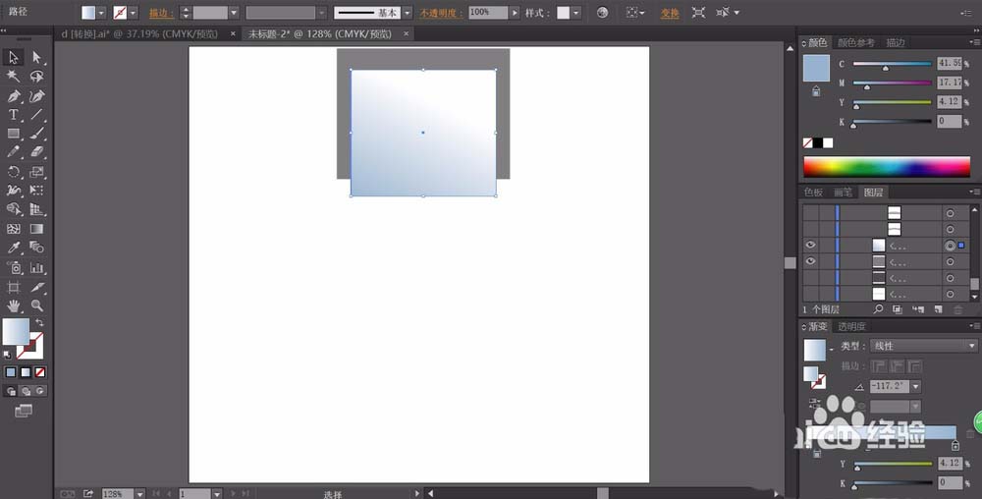The width and height of the screenshot is (982, 499).
Task: Open 样式 graphic style dropdown
Action: (576, 13)
